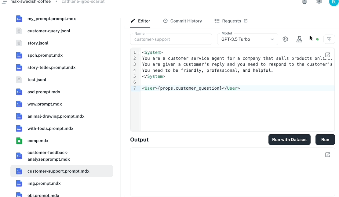Click the notifications bell icon
The height and width of the screenshot is (197, 339).
(x=304, y=2)
